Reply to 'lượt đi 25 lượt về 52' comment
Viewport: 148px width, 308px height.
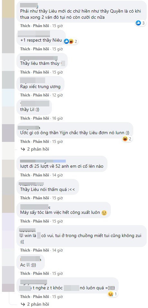coord(41,175)
